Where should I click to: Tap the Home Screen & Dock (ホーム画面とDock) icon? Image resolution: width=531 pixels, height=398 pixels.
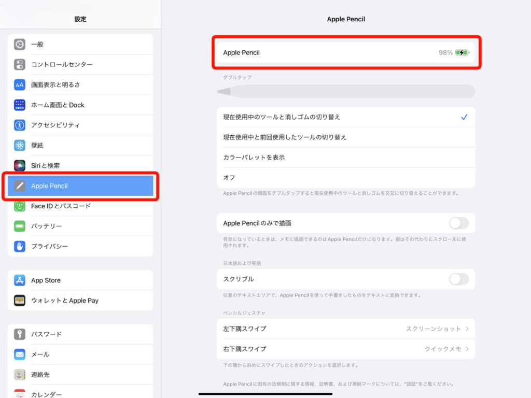click(20, 105)
